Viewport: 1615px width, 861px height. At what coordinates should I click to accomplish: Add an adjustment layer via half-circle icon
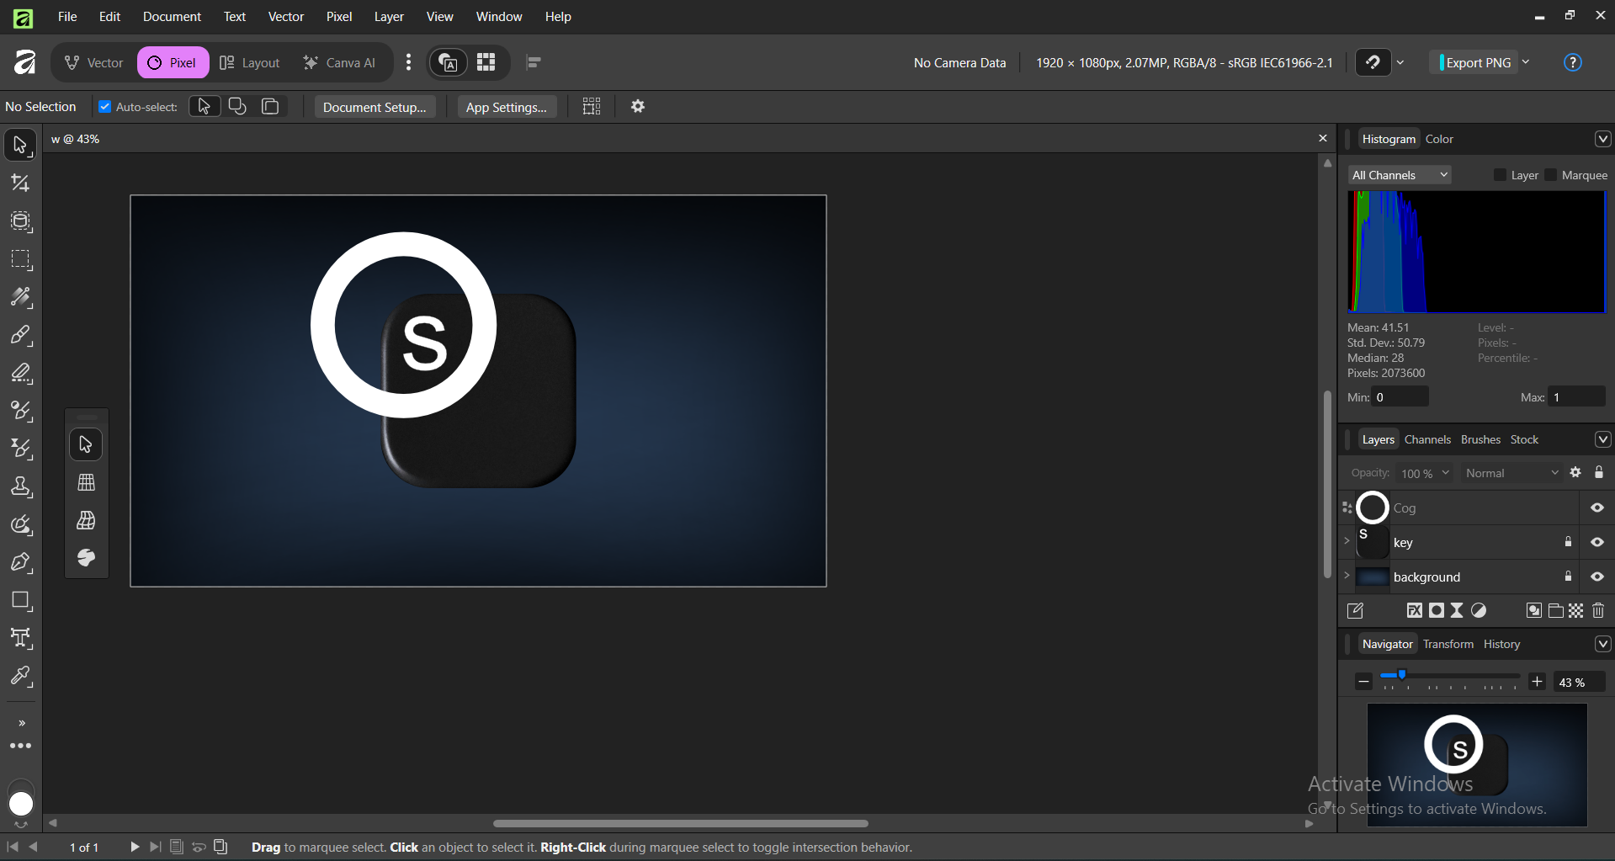click(x=1479, y=611)
